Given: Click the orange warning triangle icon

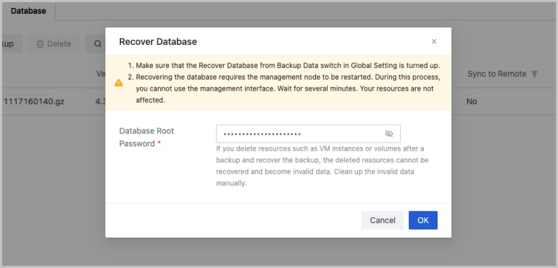Looking at the screenshot, I should pos(119,83).
